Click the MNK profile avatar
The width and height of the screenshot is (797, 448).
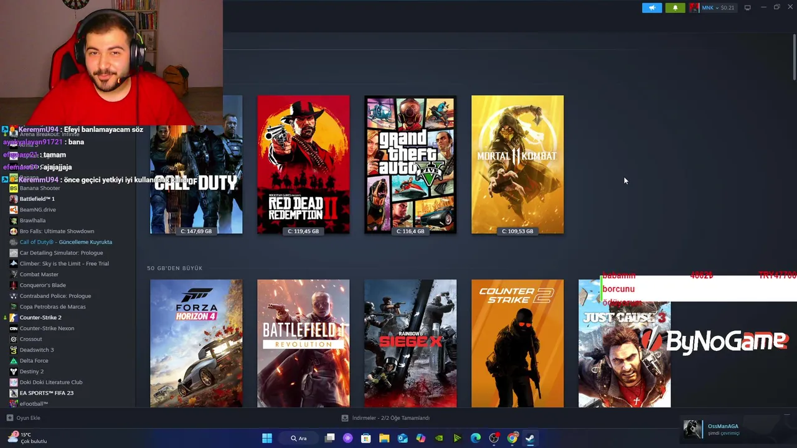[x=694, y=7]
